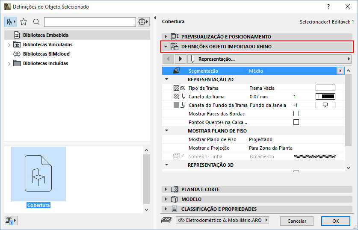
Task: Click the Modelo cube icon
Action: 175,199
